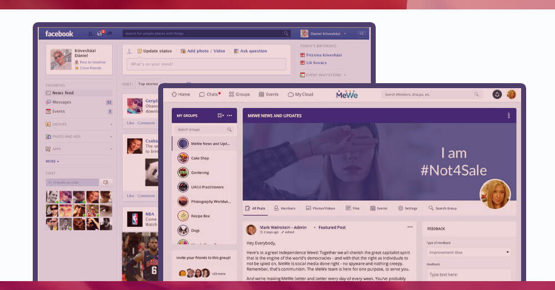Switch to Photos/Videos tab
Screen dimensions: 555x290
(x=320, y=208)
